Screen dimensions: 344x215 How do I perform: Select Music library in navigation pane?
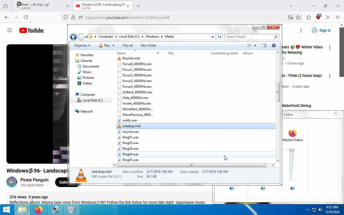coord(87,72)
